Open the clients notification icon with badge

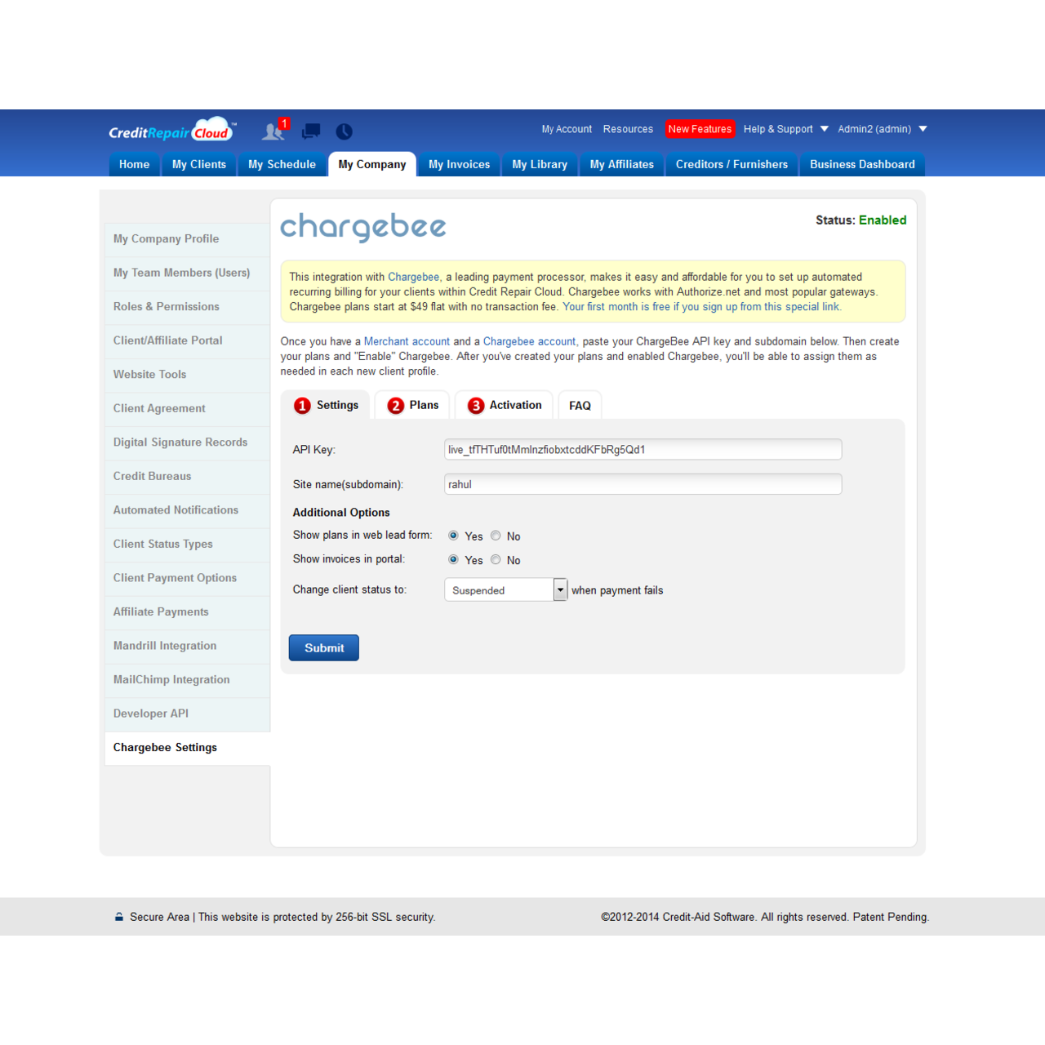[x=273, y=131]
